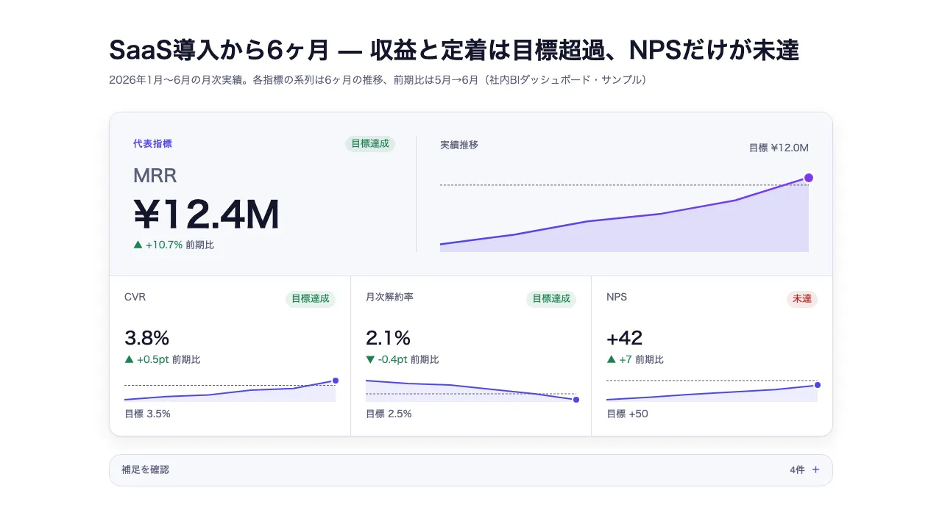Click the 代表指標 label
The image size is (942, 529).
[152, 144]
